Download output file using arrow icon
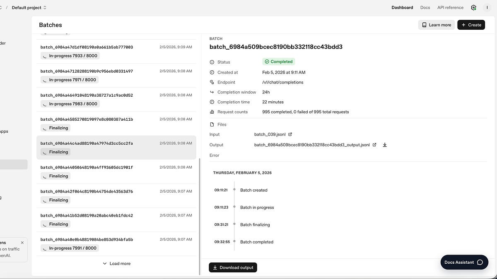Screen dimensions: 497x279 pyautogui.click(x=385, y=145)
